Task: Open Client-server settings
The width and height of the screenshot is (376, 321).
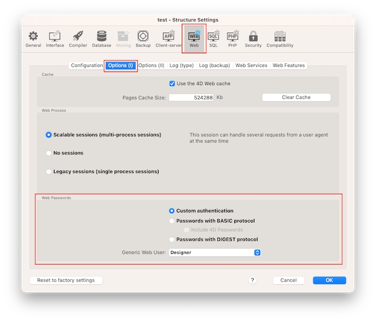Action: pyautogui.click(x=169, y=38)
